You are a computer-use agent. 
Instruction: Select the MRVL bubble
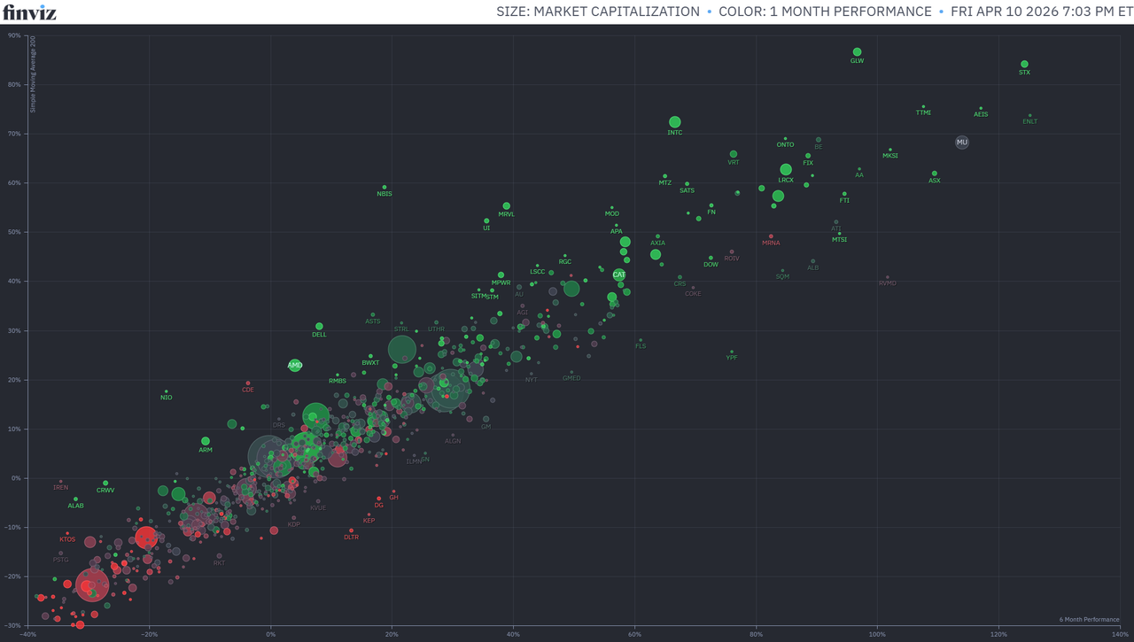click(507, 206)
